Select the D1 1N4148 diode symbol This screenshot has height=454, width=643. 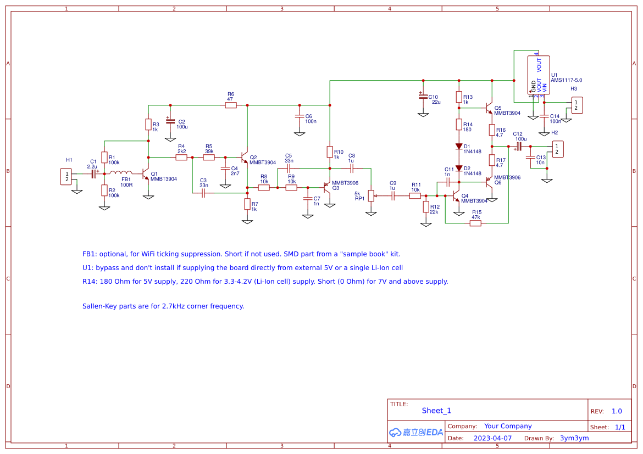coord(458,147)
